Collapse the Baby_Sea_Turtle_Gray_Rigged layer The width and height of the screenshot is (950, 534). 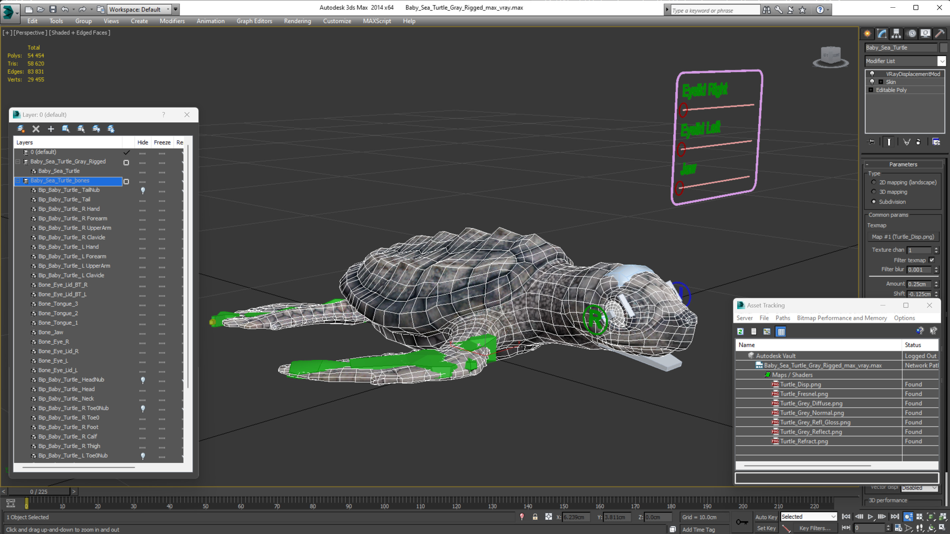pos(18,161)
